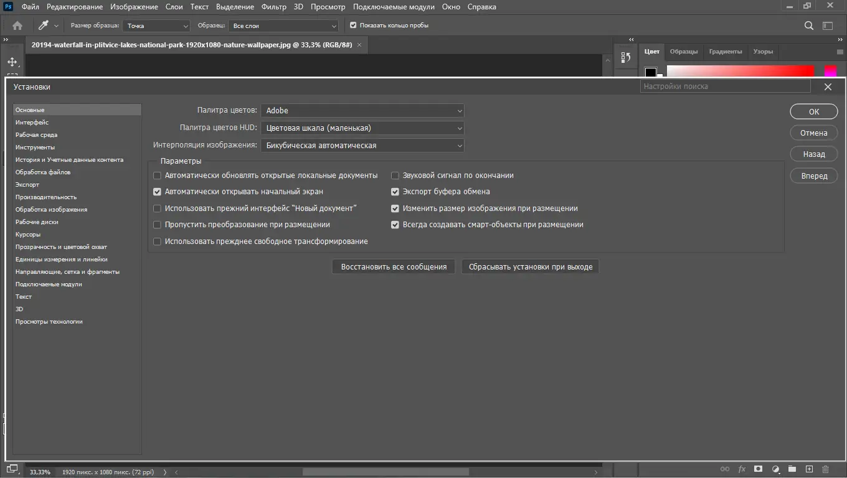Expand the status bar info arrow
Screen dimensions: 847x478
(x=165, y=472)
